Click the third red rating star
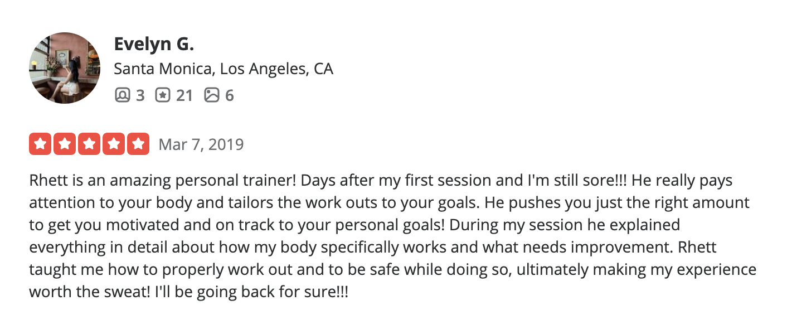The width and height of the screenshot is (787, 310). tap(89, 144)
